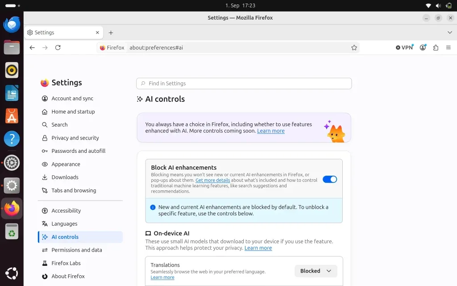The height and width of the screenshot is (286, 457).
Task: Click the On-device AI section heading
Action: tap(171, 233)
